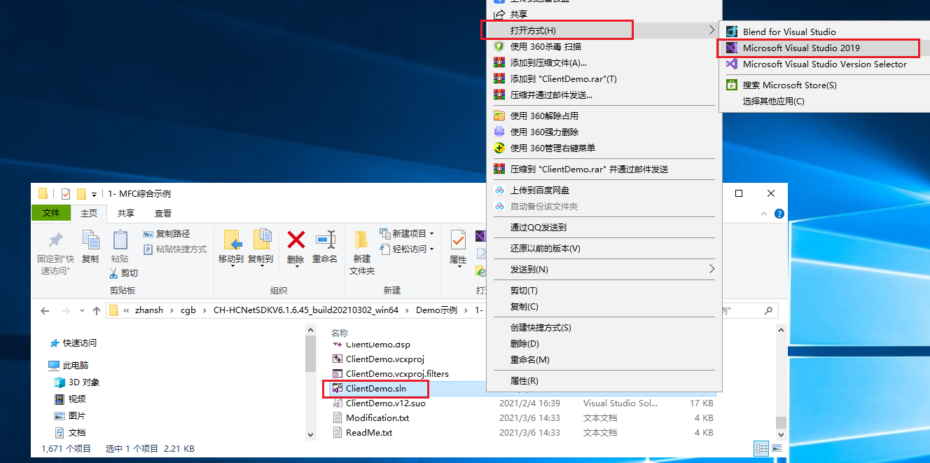Select ClientDemo.v12.suo file

385,403
